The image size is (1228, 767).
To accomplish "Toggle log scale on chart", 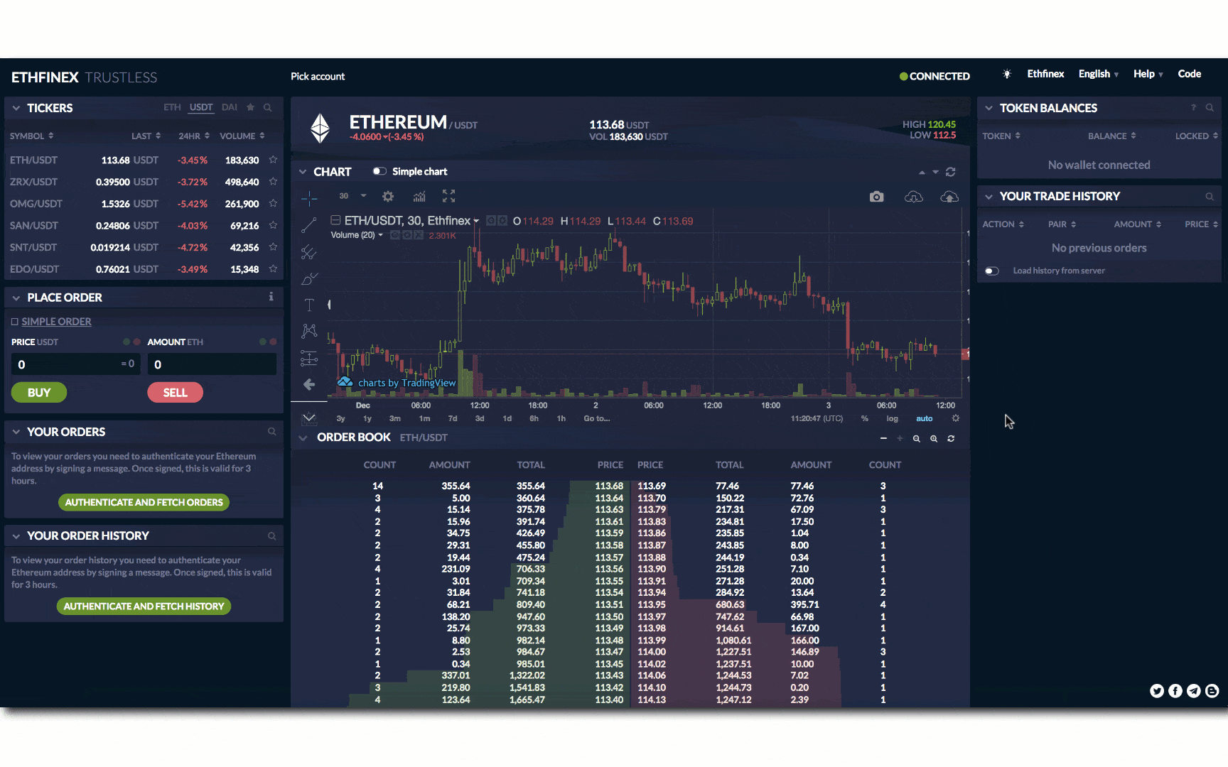I will click(892, 419).
